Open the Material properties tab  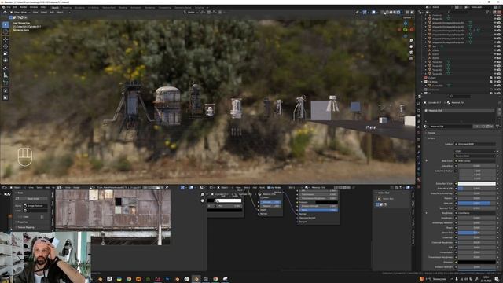[419, 180]
